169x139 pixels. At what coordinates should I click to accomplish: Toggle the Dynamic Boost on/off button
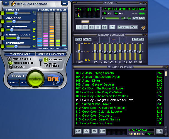click(x=3, y=38)
